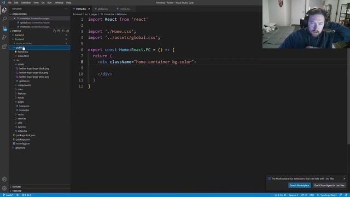This screenshot has height=197, width=350.
Task: Click CRLF line ending in status bar
Action: coord(312,195)
